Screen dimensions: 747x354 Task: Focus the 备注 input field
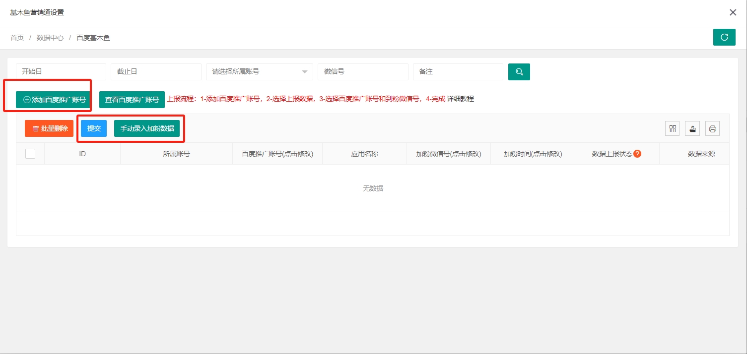(458, 72)
